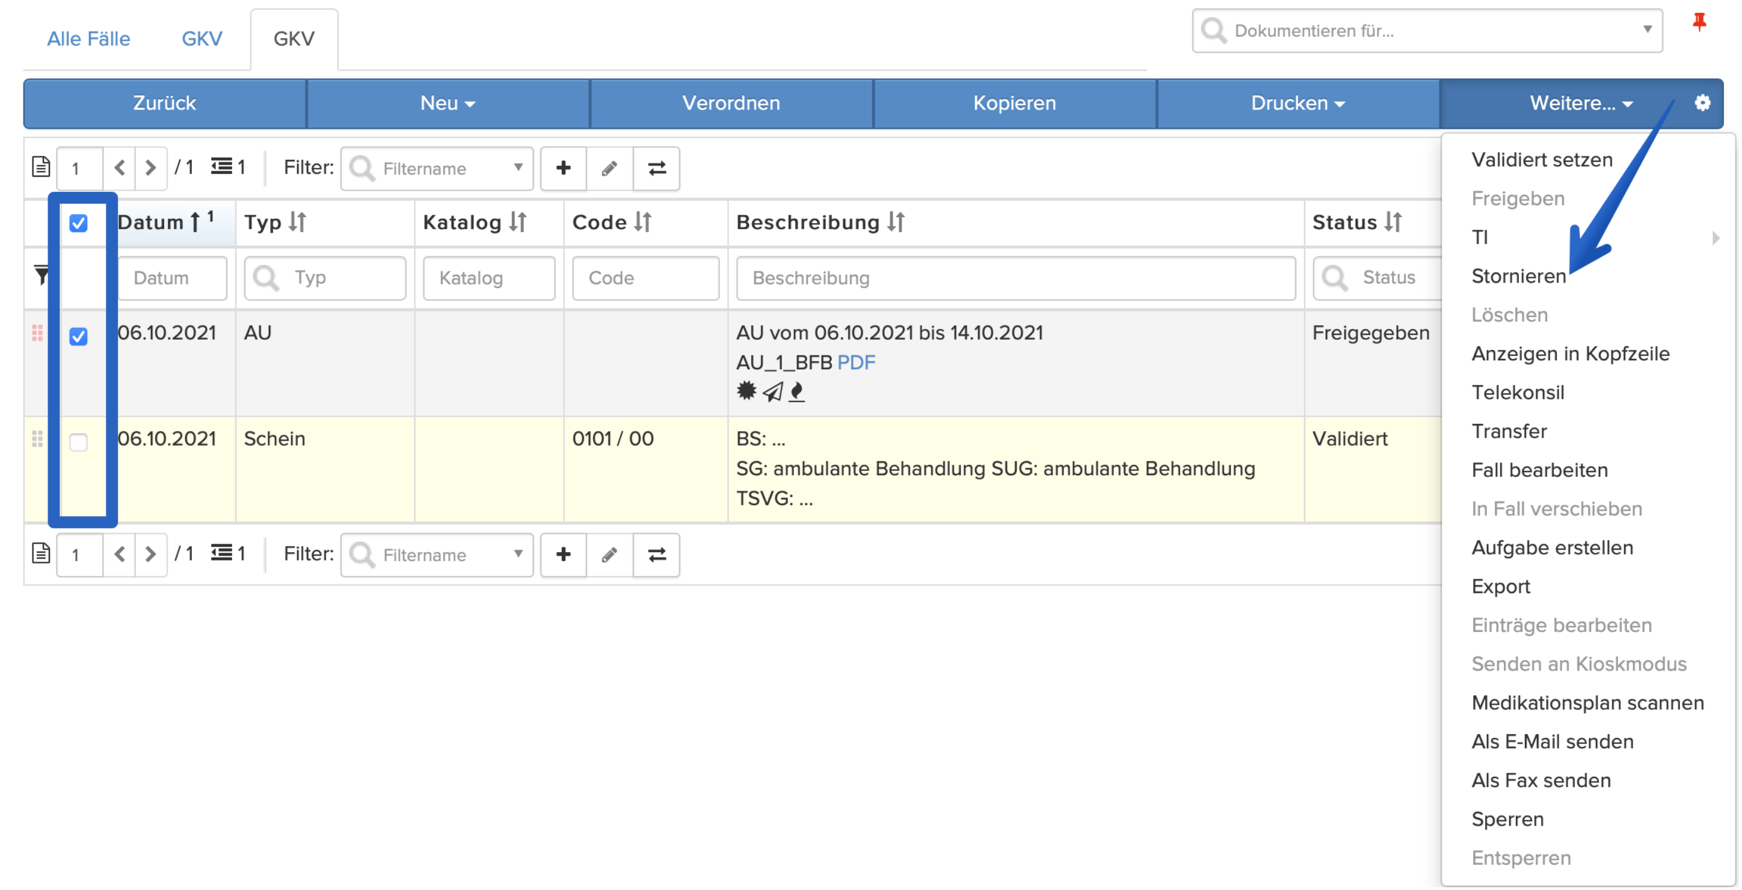The image size is (1742, 890).
Task: Go to next page in top pager
Action: point(150,168)
